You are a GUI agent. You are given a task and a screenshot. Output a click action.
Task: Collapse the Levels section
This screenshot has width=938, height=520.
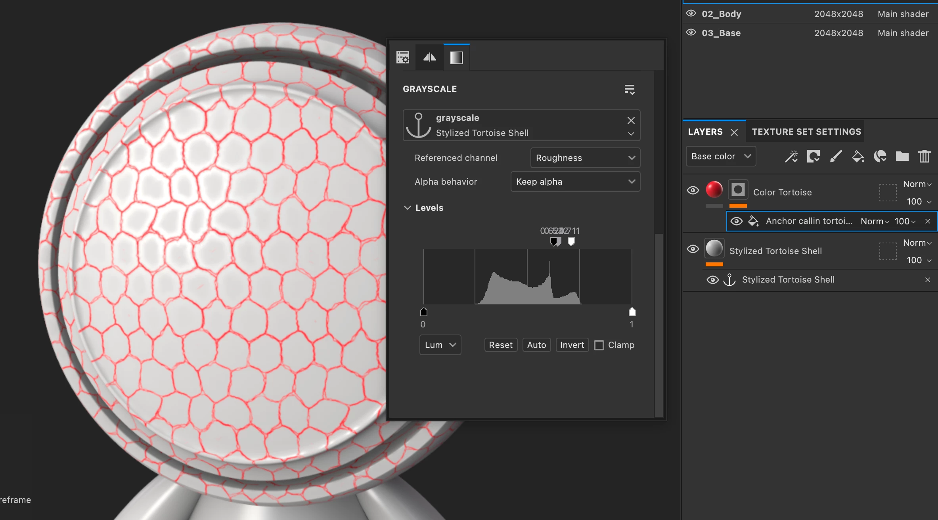pos(407,208)
